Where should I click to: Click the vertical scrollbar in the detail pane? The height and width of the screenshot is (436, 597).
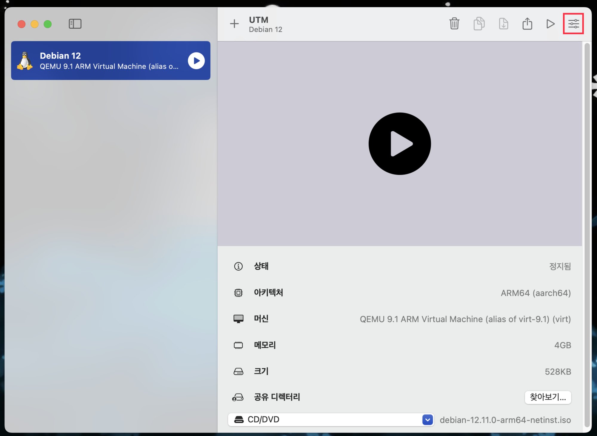[x=587, y=235]
